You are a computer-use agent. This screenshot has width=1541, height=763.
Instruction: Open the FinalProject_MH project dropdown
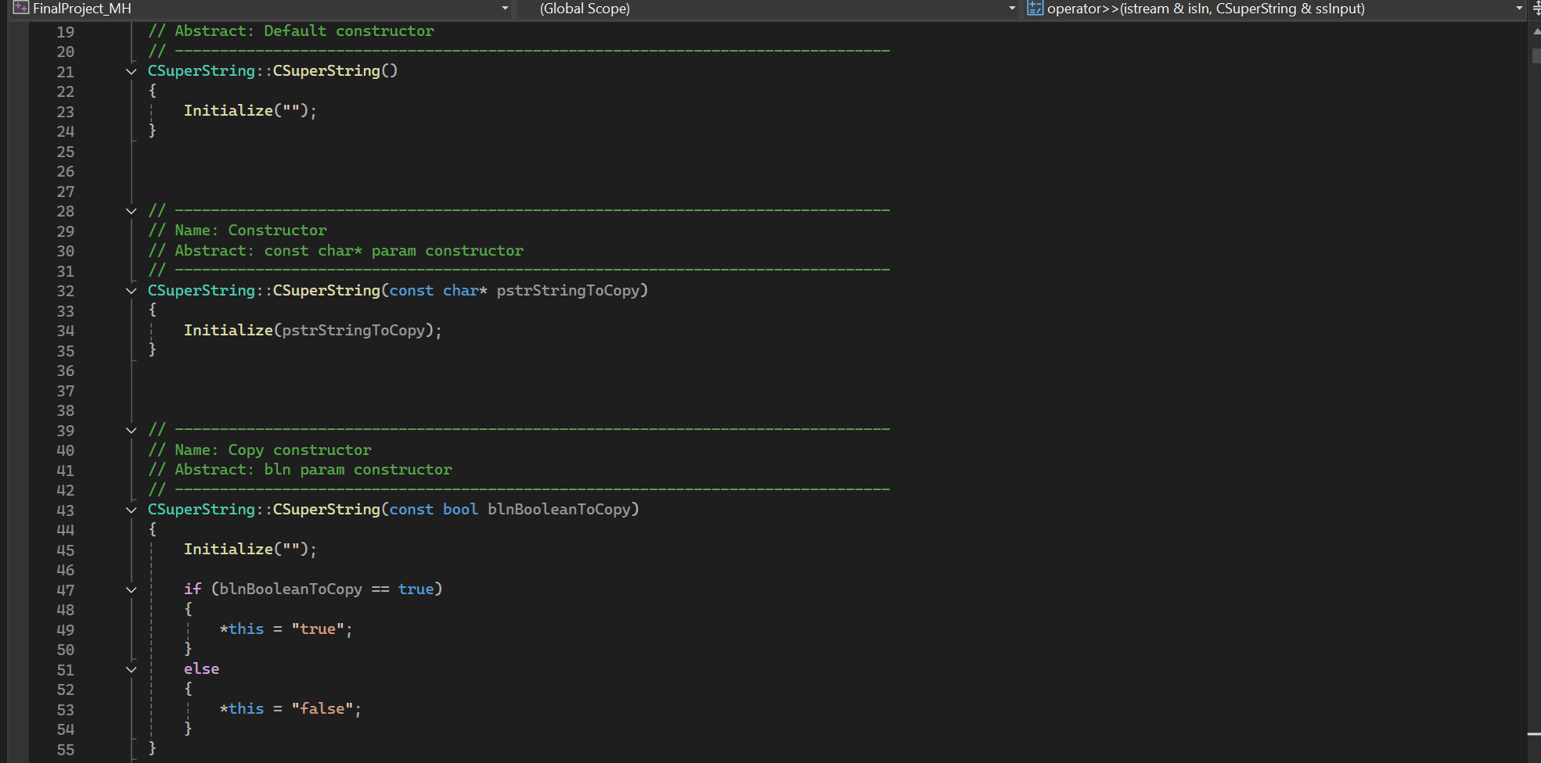click(505, 9)
